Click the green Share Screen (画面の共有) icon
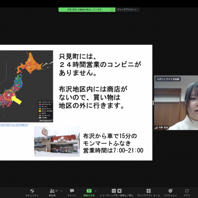Screen dimensions: 198x198 click(x=89, y=191)
